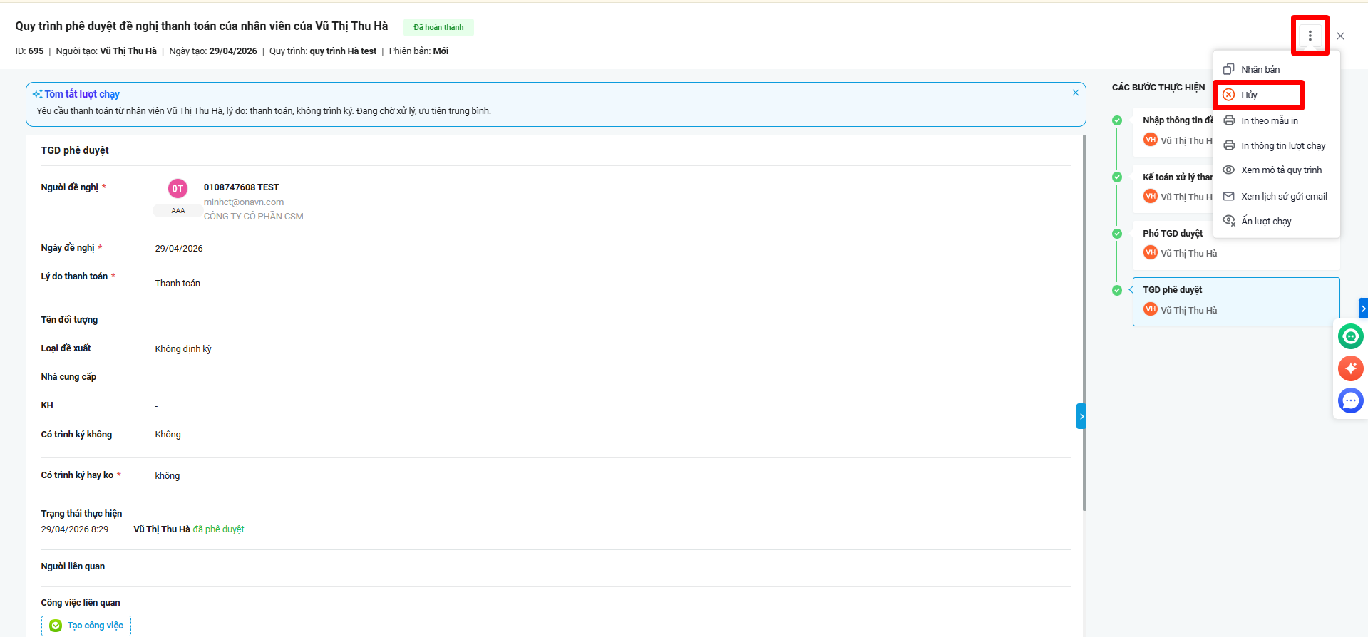This screenshot has height=637, width=1368.
Task: Open the blue chat message floating icon
Action: (x=1351, y=400)
